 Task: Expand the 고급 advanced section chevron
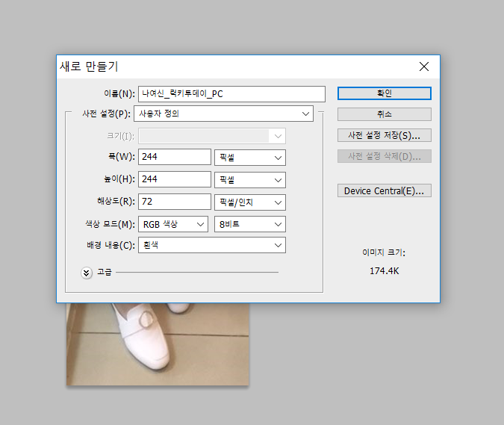[86, 273]
